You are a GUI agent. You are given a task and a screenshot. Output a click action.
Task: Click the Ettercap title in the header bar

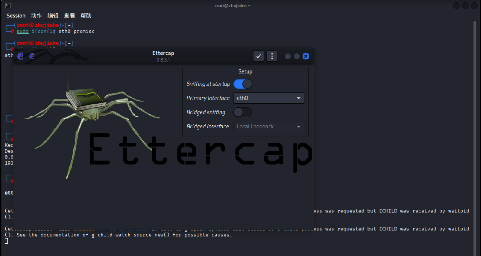pos(163,53)
